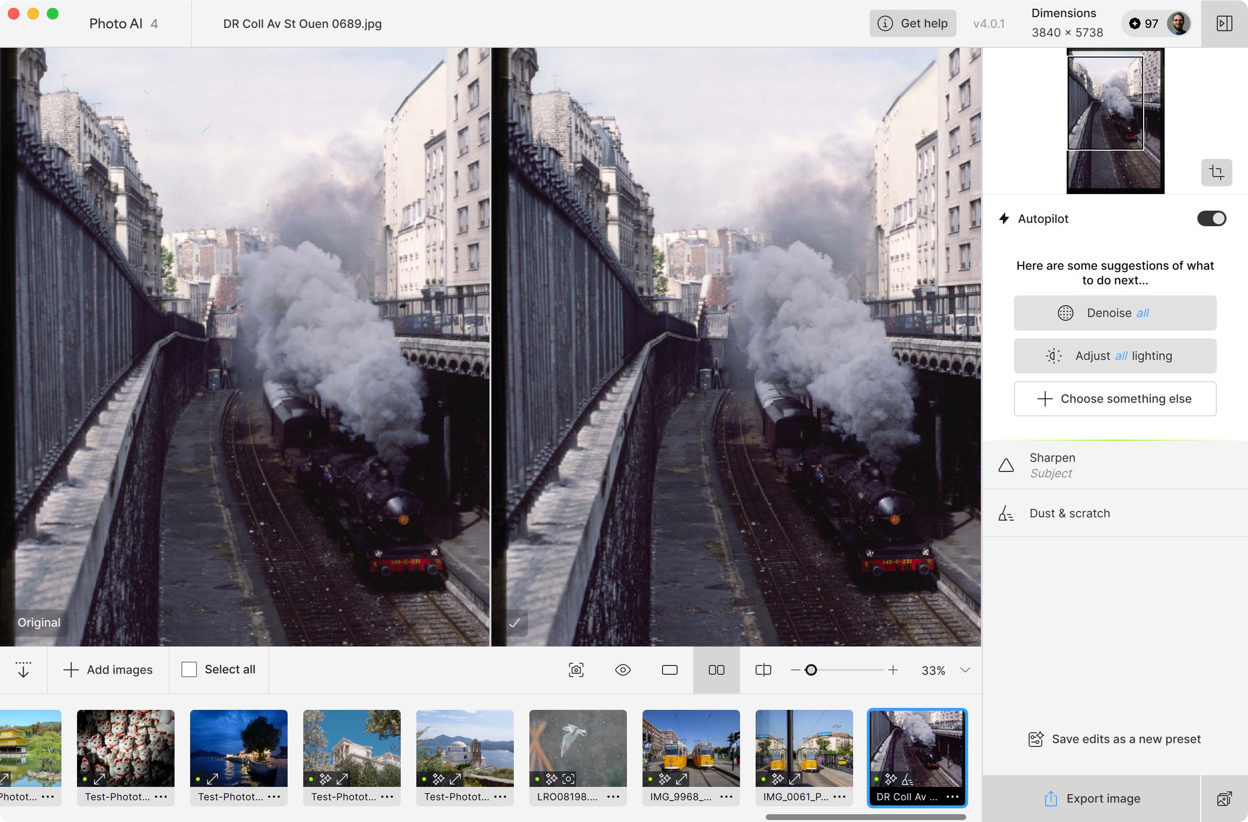Click Add images button
The image size is (1248, 822).
[108, 670]
